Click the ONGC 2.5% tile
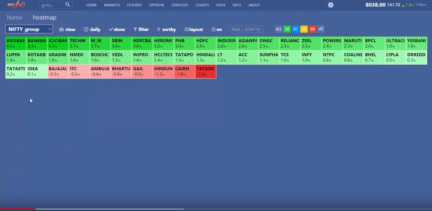 coord(269,43)
